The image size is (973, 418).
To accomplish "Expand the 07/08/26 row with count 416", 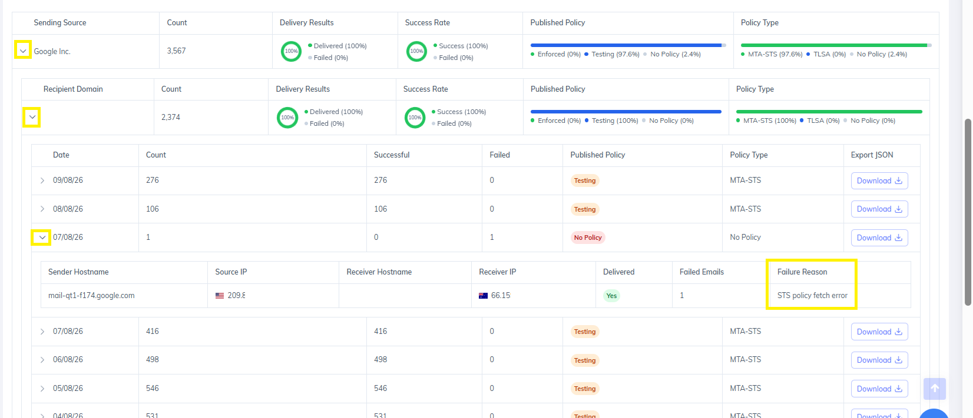I will pyautogui.click(x=42, y=332).
